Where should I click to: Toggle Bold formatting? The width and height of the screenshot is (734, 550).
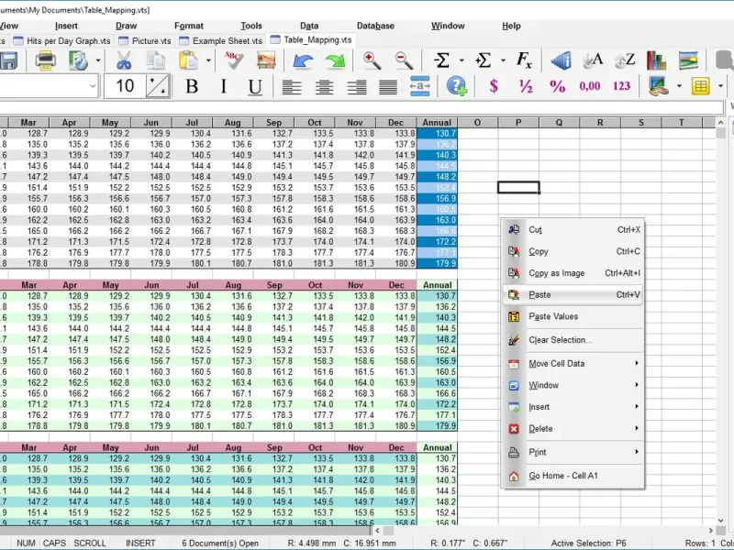pyautogui.click(x=192, y=86)
